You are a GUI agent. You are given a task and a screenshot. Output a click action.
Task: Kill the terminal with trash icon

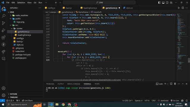(175, 84)
